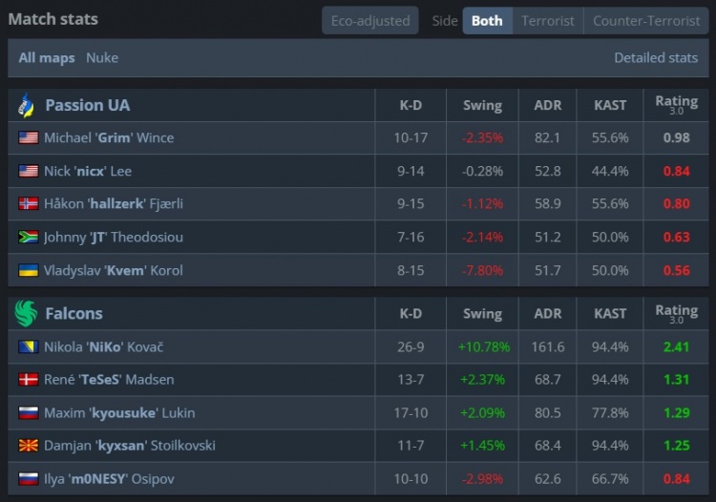
Task: Click the Ukrainian flag beside Kvem
Action: 28,270
